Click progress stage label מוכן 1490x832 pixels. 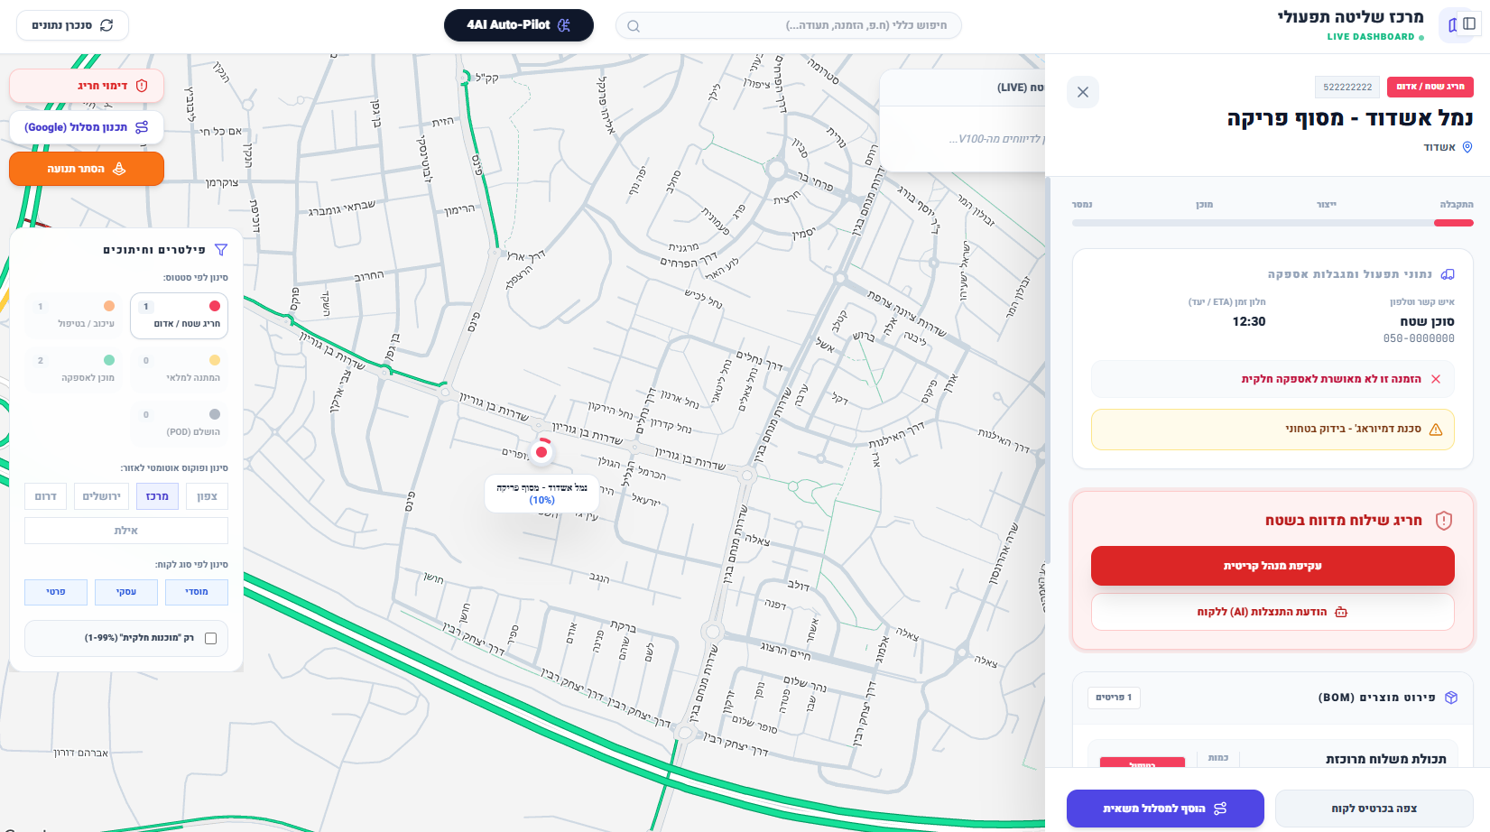click(x=1205, y=205)
